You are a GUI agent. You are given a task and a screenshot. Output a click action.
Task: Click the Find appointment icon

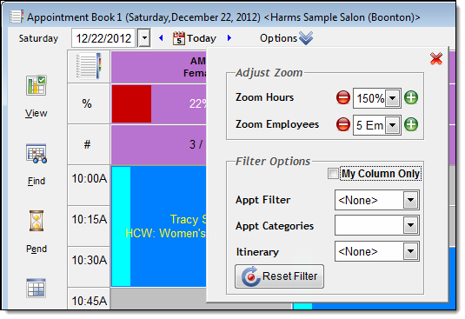(37, 154)
